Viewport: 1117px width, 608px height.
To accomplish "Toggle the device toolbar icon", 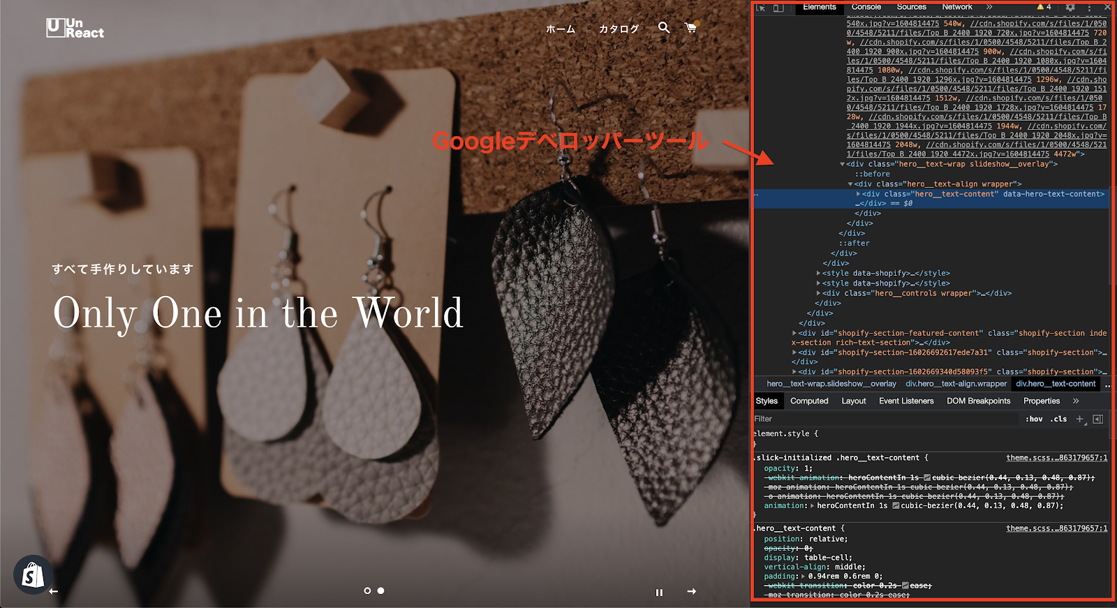I will point(778,8).
